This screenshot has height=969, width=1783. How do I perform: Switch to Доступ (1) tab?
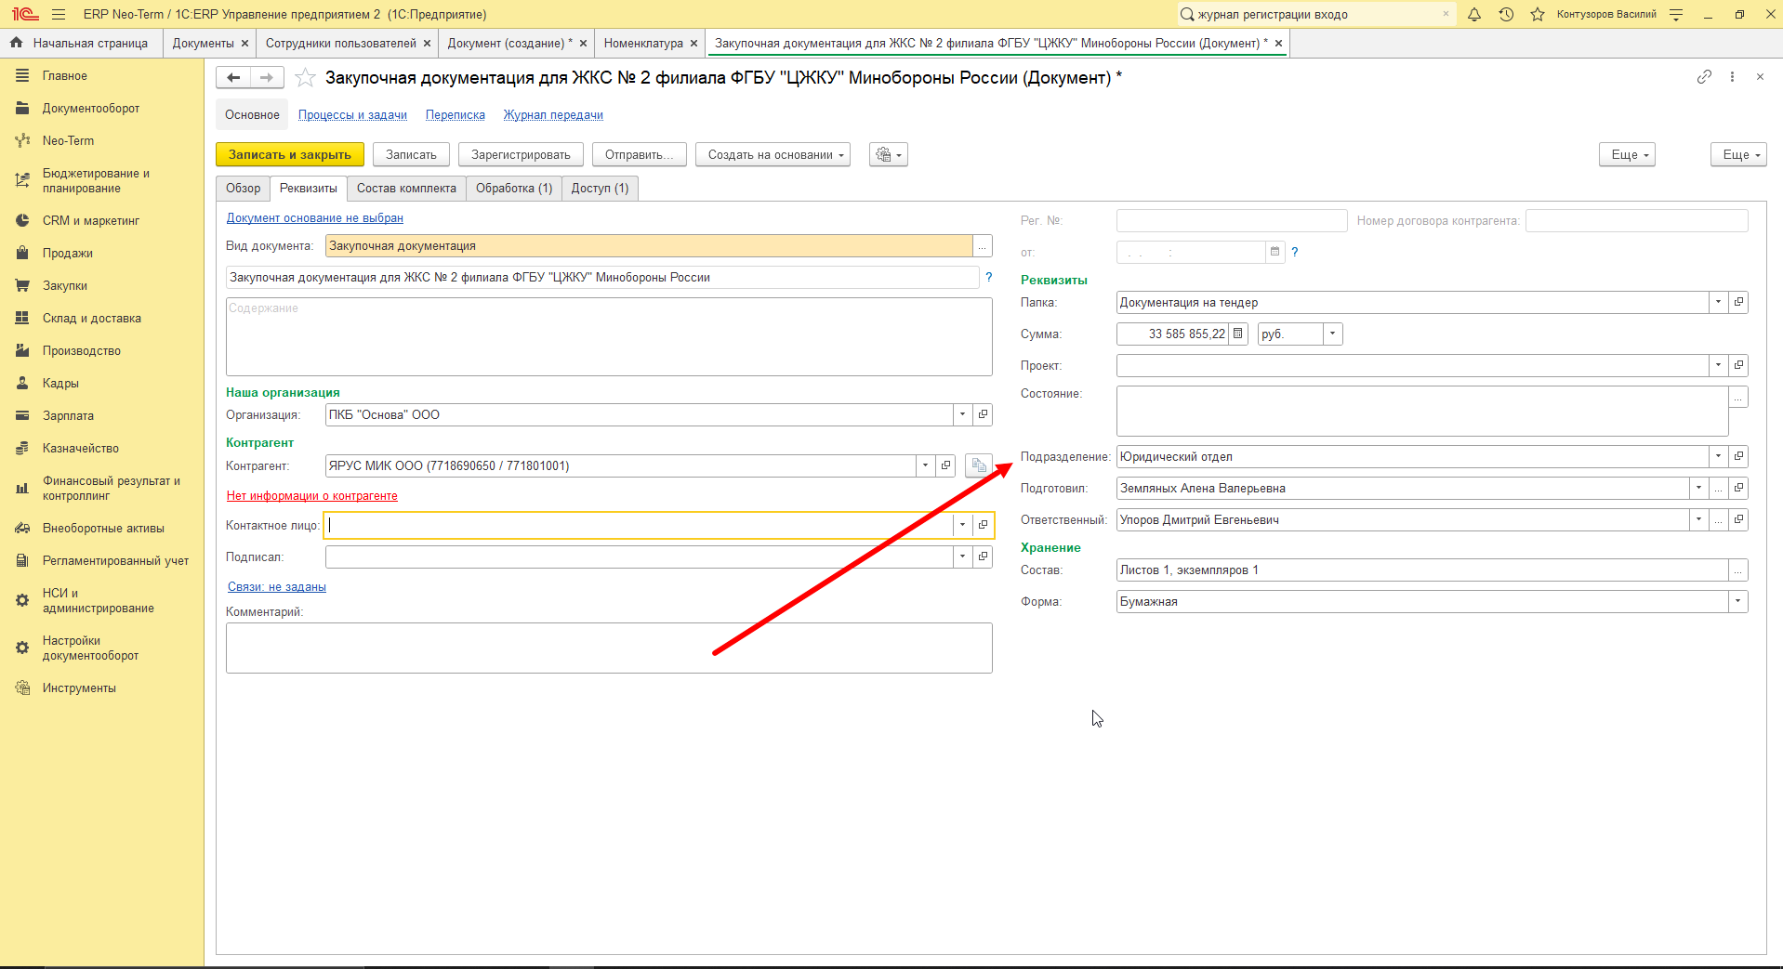600,188
